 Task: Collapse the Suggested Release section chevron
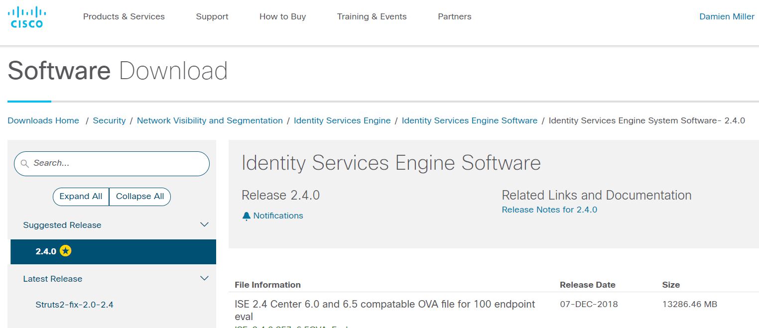pos(204,224)
